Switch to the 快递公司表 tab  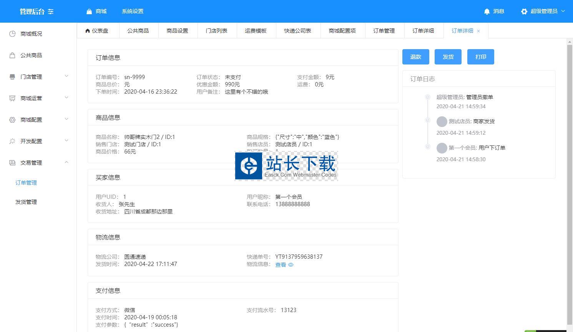coord(298,31)
